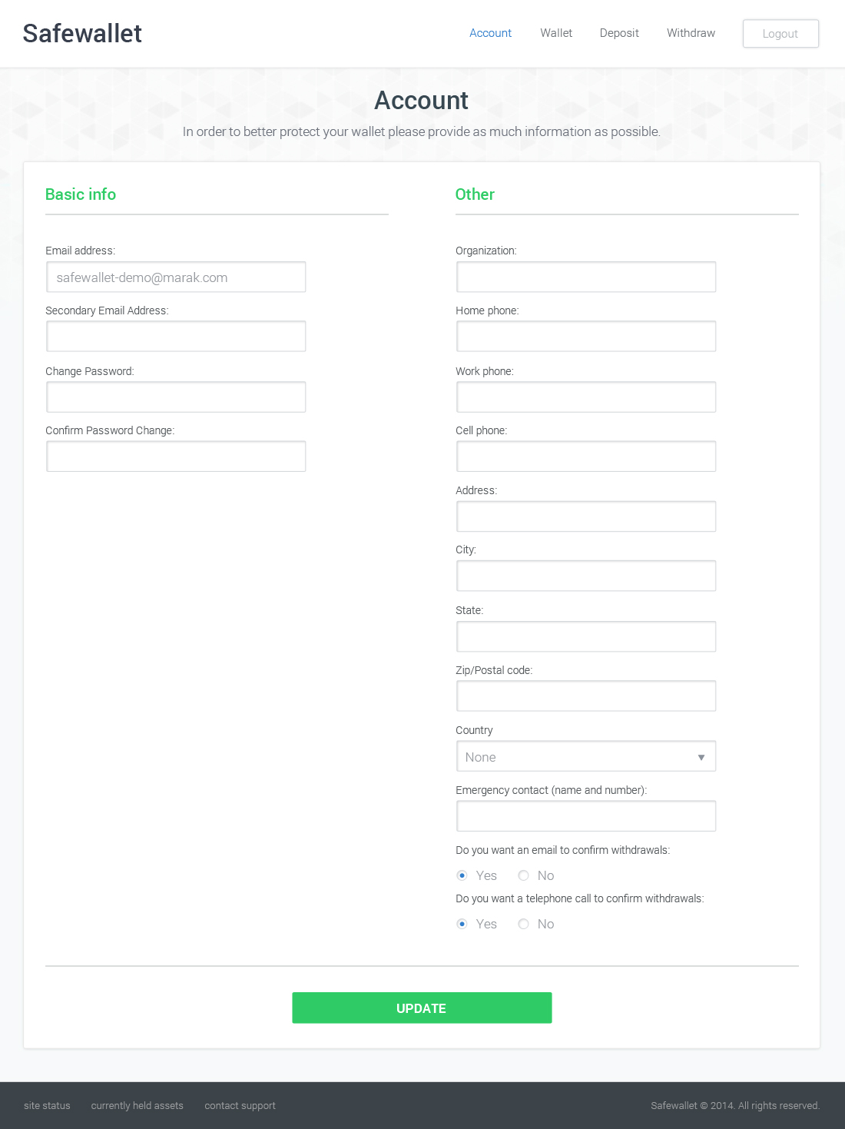This screenshot has height=1129, width=845.
Task: Select No for email withdrawal confirmation
Action: tap(523, 875)
